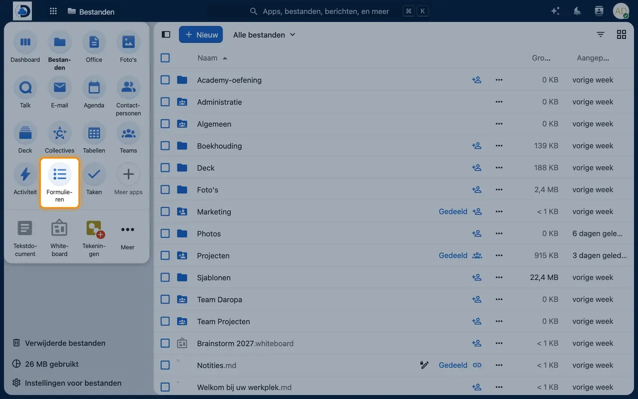Open the Foto's app
This screenshot has width=638, height=399.
point(128,47)
